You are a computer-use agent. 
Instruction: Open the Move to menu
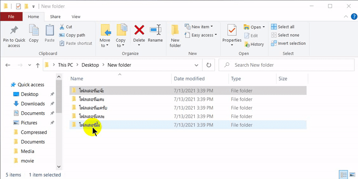pyautogui.click(x=105, y=36)
